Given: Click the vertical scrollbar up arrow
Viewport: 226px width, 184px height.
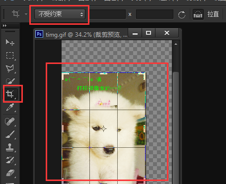Looking at the screenshot, I should pyautogui.click(x=176, y=44).
